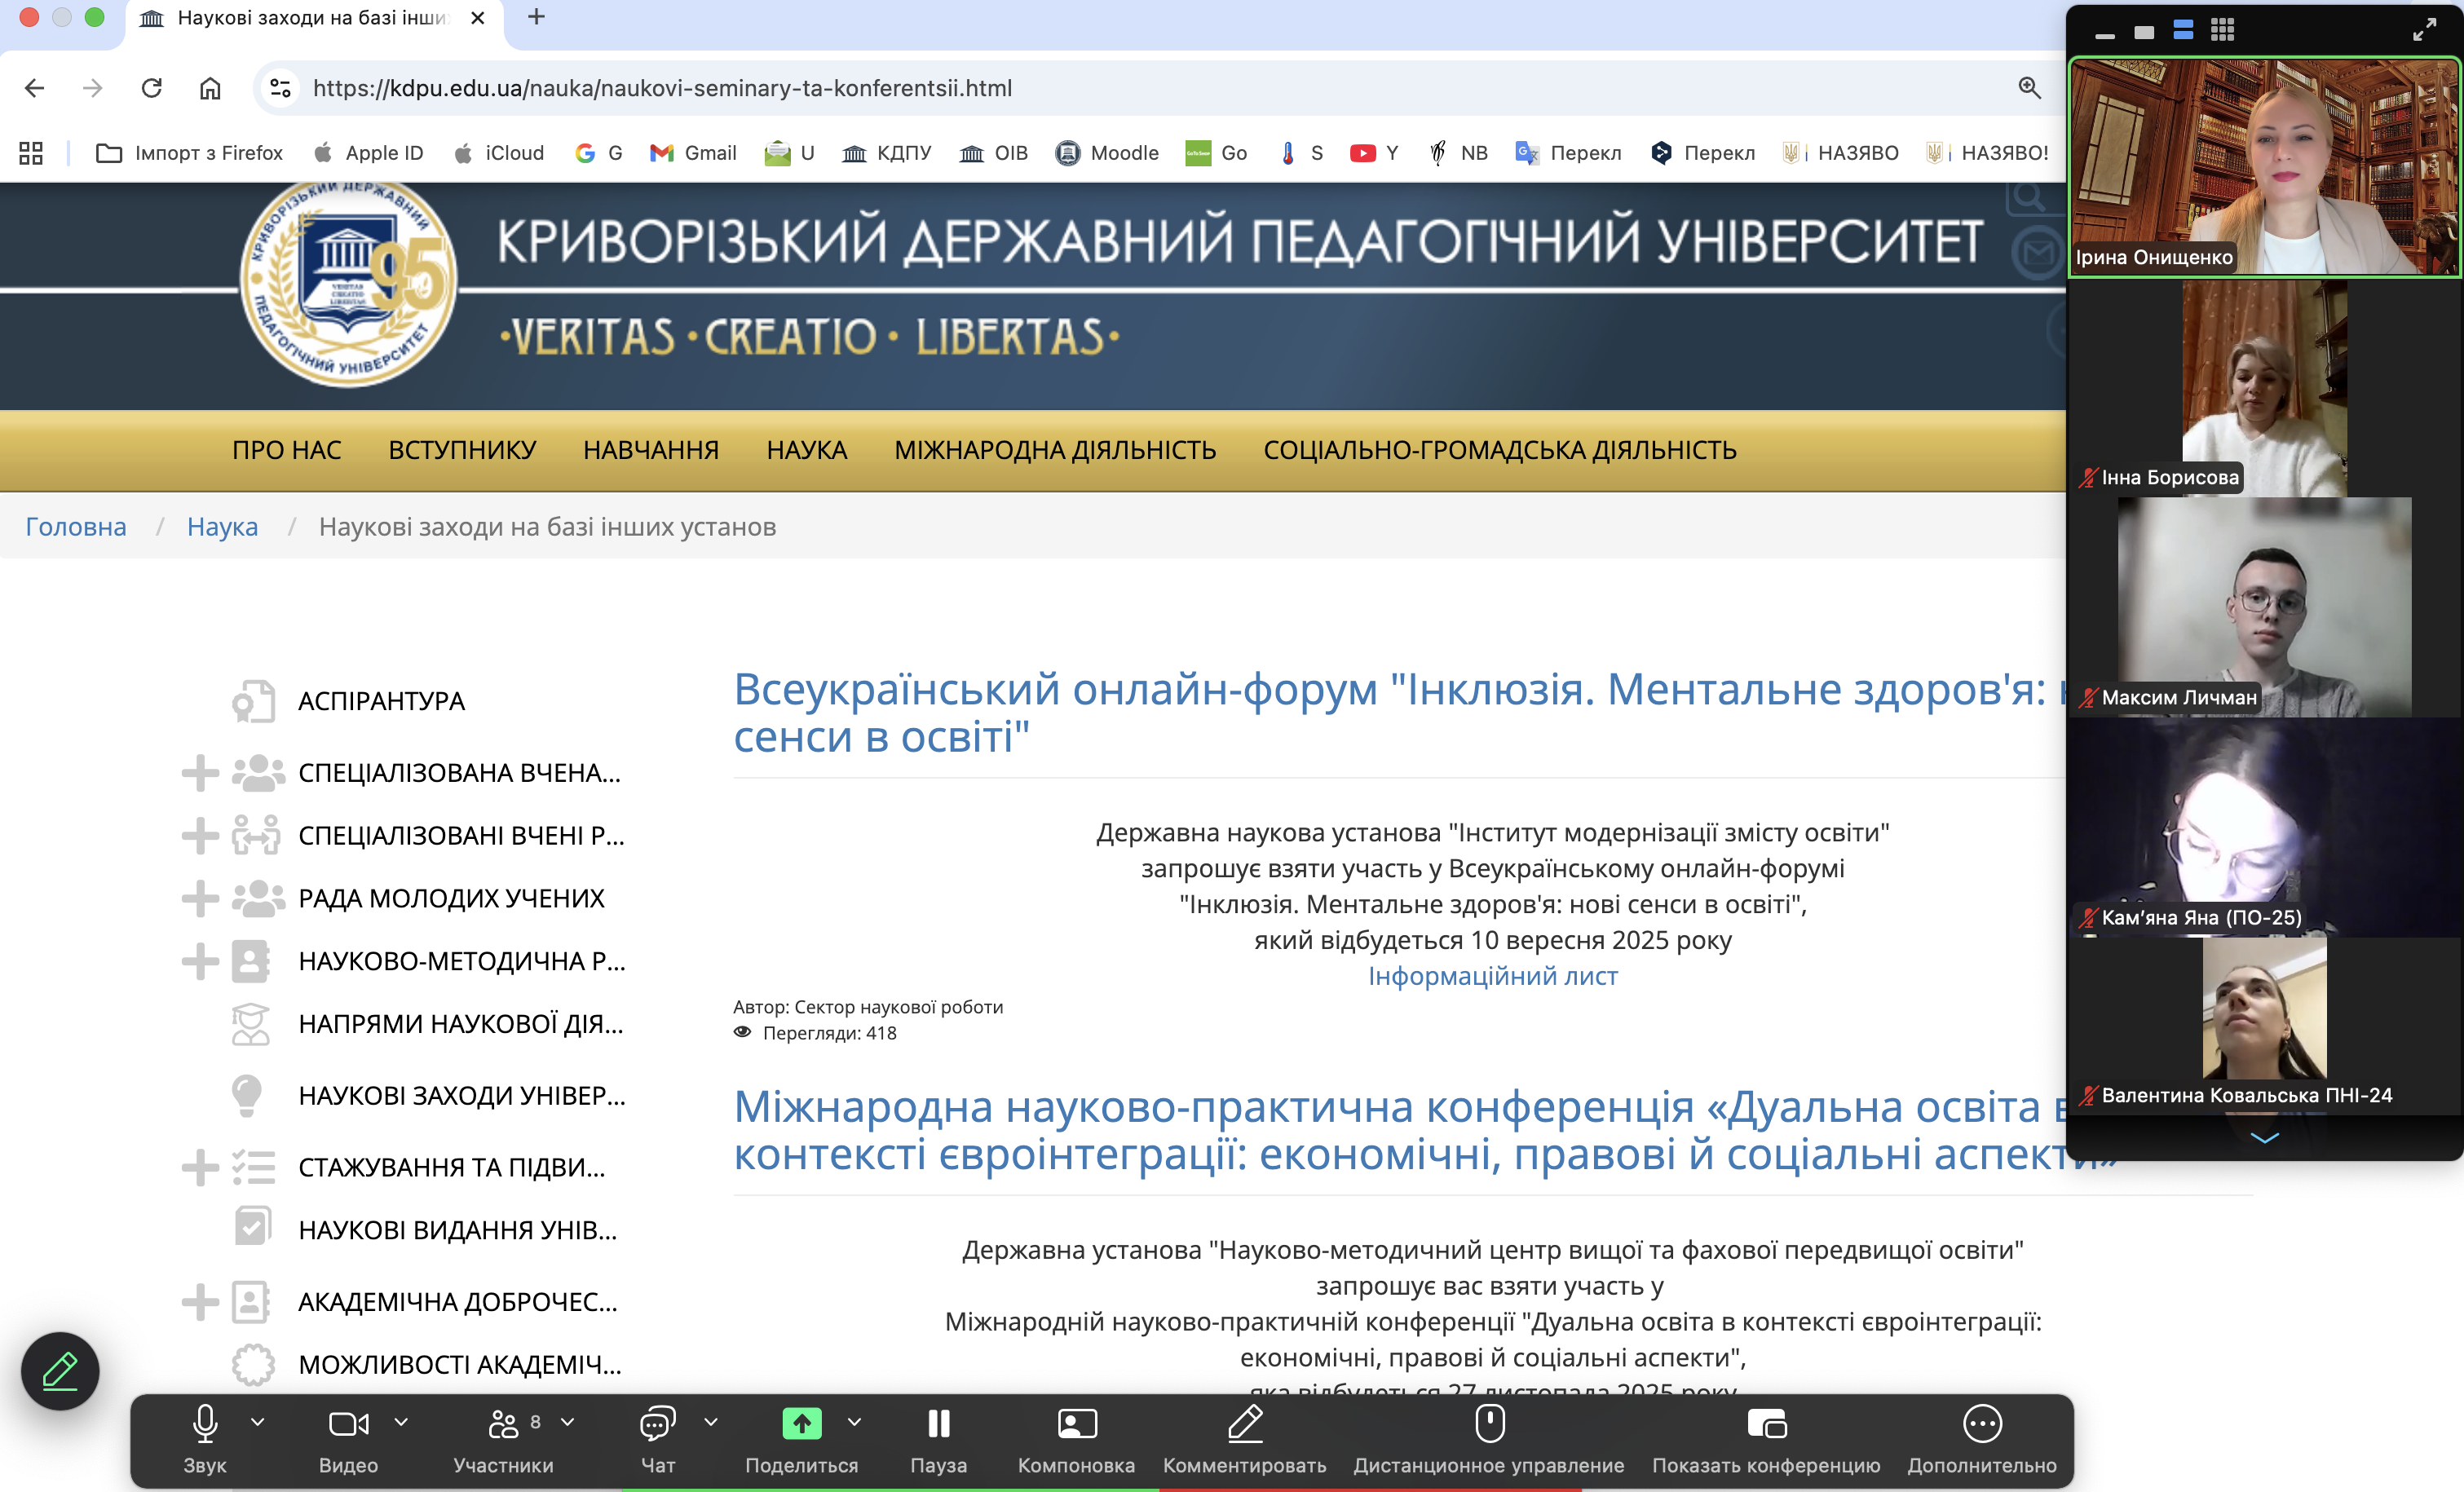Pause screen sharing with Пауза button

click(x=938, y=1423)
